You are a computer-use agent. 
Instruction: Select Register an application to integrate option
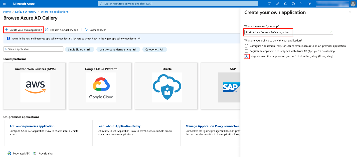[246, 51]
